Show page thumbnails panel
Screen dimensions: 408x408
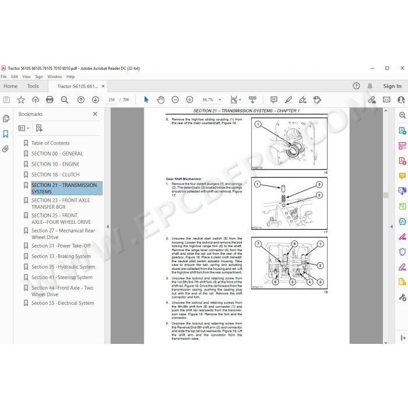6,119
